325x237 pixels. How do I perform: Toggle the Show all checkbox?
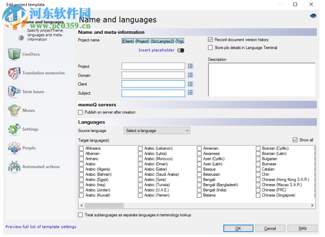(295, 140)
